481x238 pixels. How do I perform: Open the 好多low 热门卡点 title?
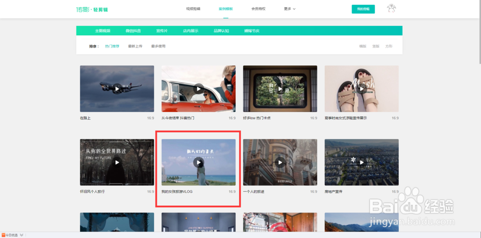(x=257, y=118)
